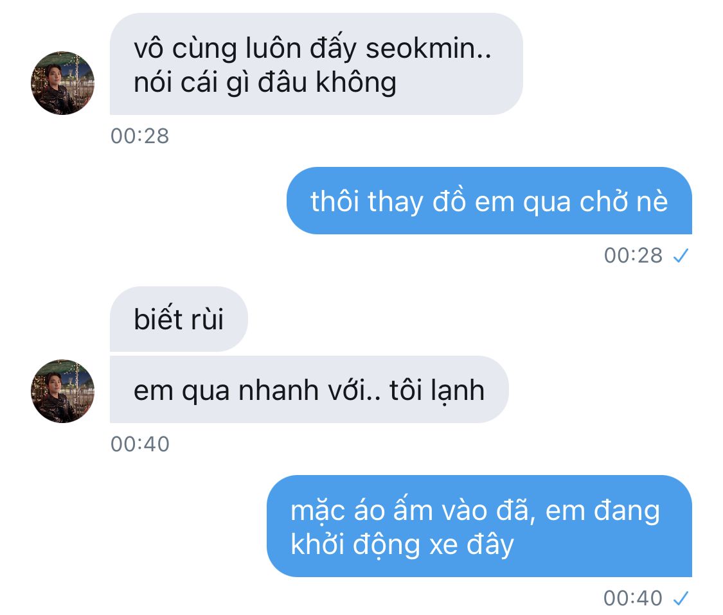Click the word "thôi" in the blue bubble

pos(335,202)
